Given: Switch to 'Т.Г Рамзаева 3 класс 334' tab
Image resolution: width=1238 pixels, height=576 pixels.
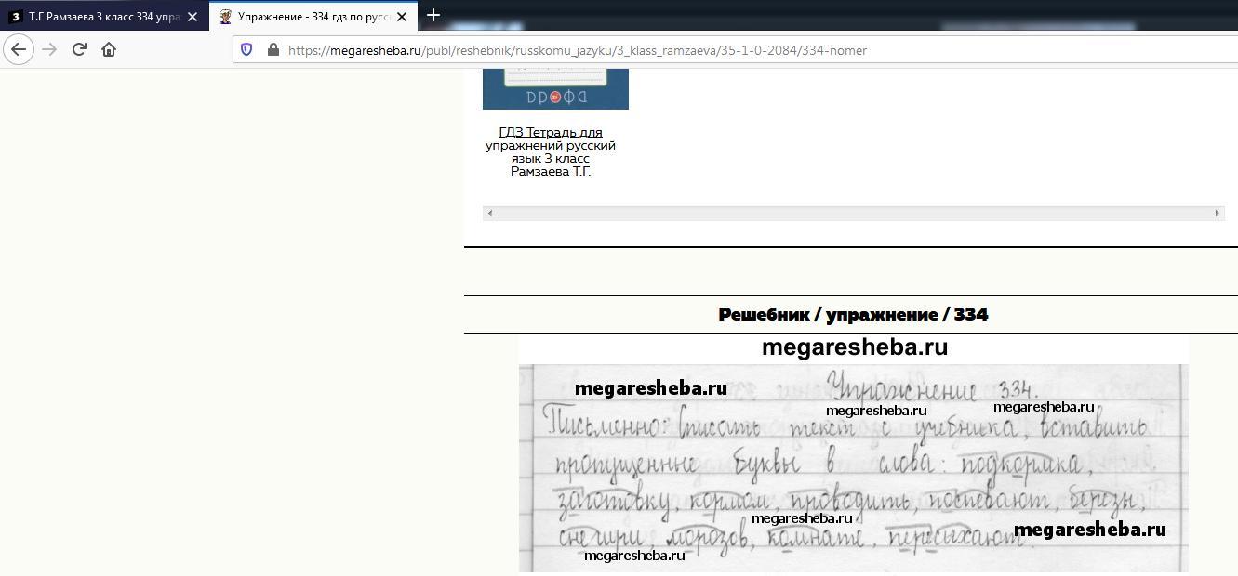Looking at the screenshot, I should click(104, 16).
